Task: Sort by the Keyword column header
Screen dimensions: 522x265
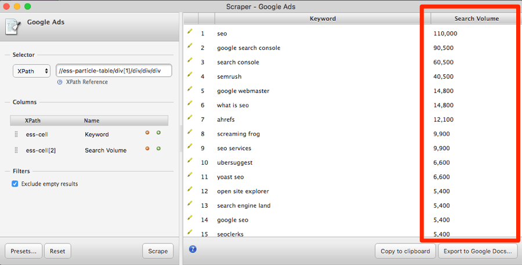Action: tap(322, 19)
